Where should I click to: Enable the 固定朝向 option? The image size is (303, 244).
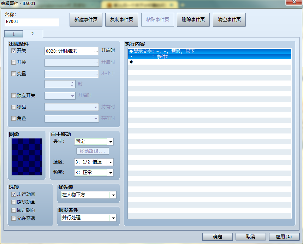coord(13,210)
